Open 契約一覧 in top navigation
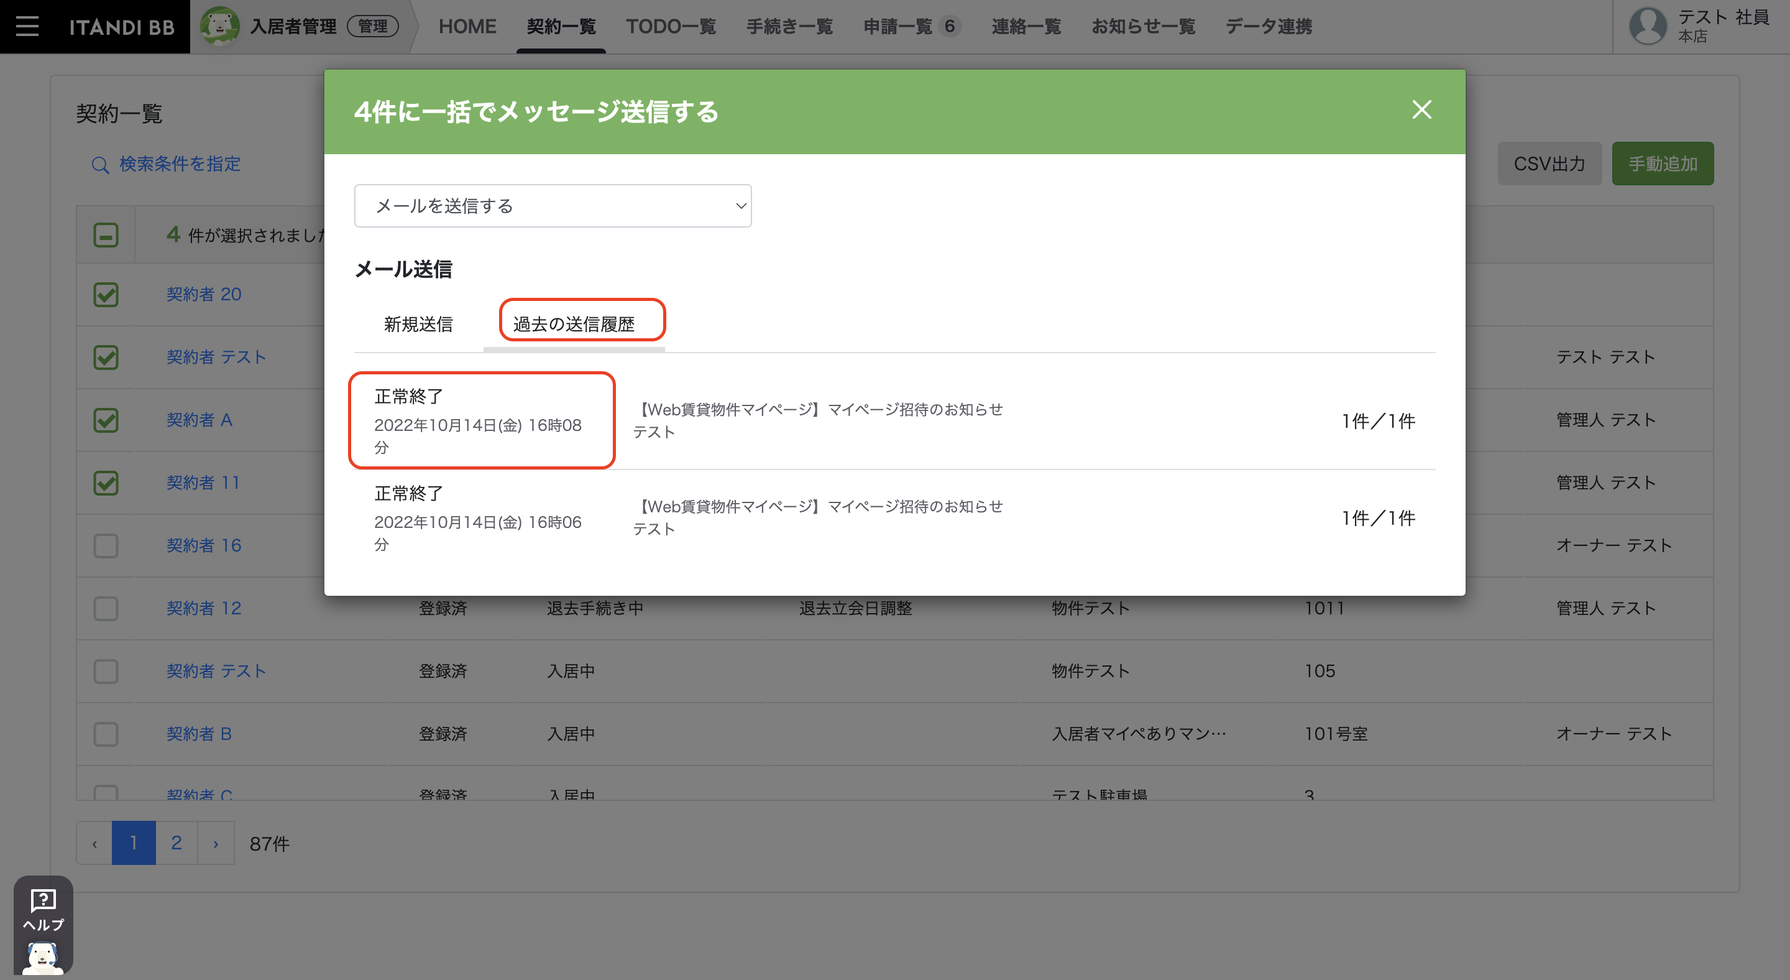This screenshot has width=1790, height=980. click(561, 26)
